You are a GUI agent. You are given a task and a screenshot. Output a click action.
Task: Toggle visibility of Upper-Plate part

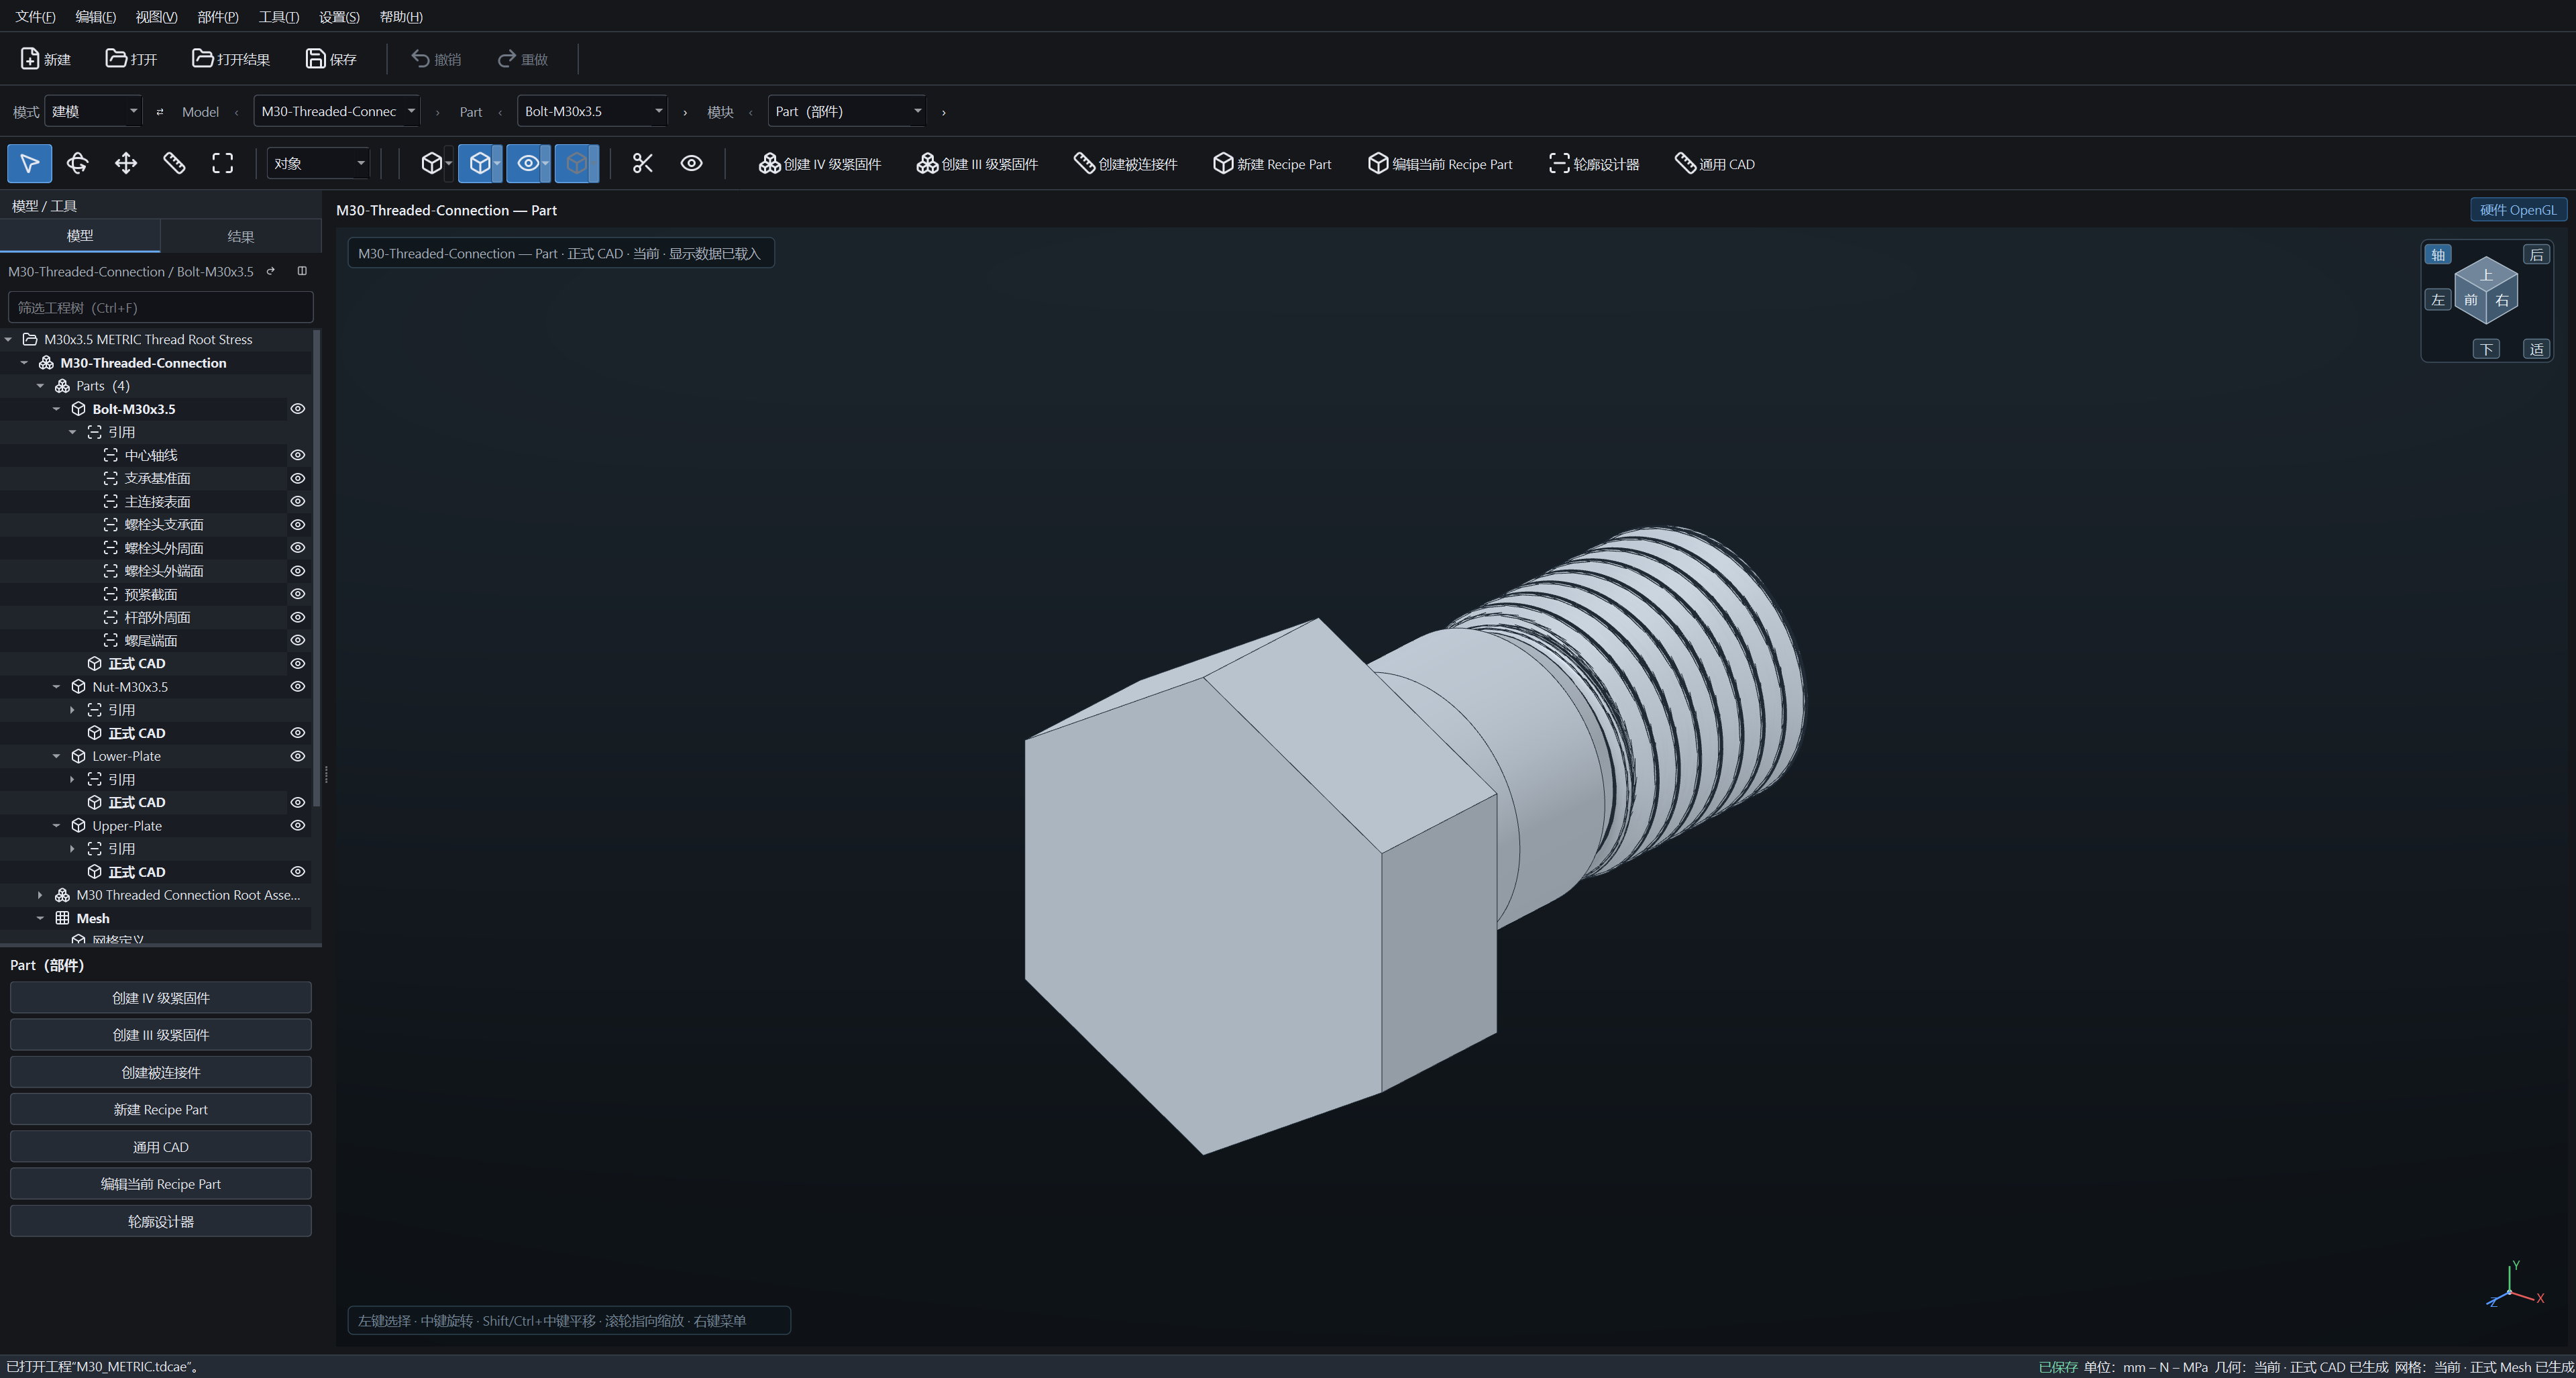coord(297,826)
